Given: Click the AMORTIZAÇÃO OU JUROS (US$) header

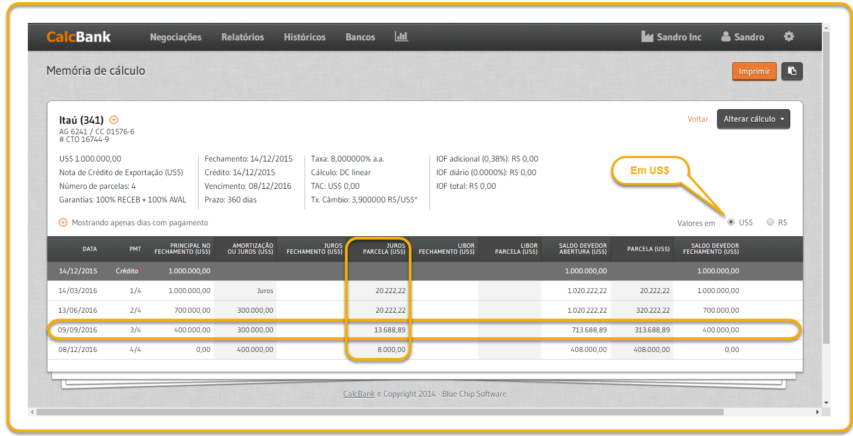Looking at the screenshot, I should coord(250,249).
